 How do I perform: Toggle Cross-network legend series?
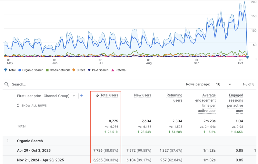(47, 70)
